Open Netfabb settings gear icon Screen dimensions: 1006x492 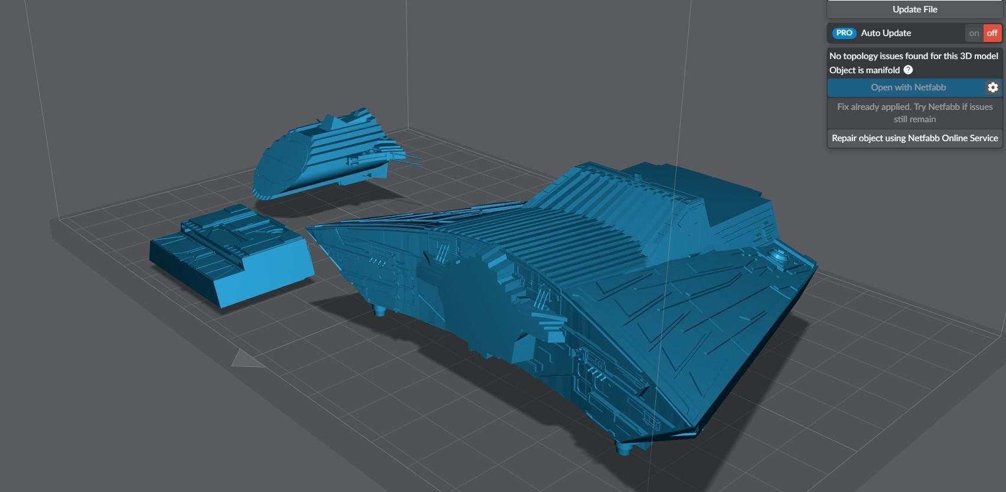993,87
